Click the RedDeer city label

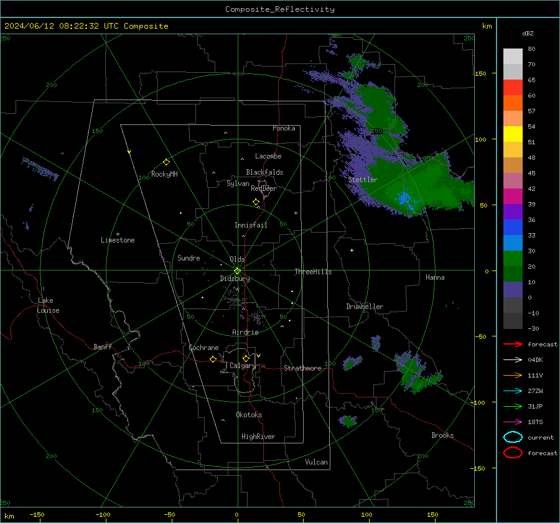pyautogui.click(x=264, y=188)
